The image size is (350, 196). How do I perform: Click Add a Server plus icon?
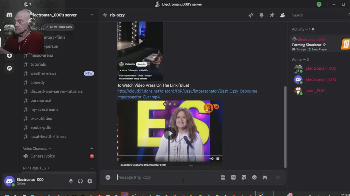point(9,56)
